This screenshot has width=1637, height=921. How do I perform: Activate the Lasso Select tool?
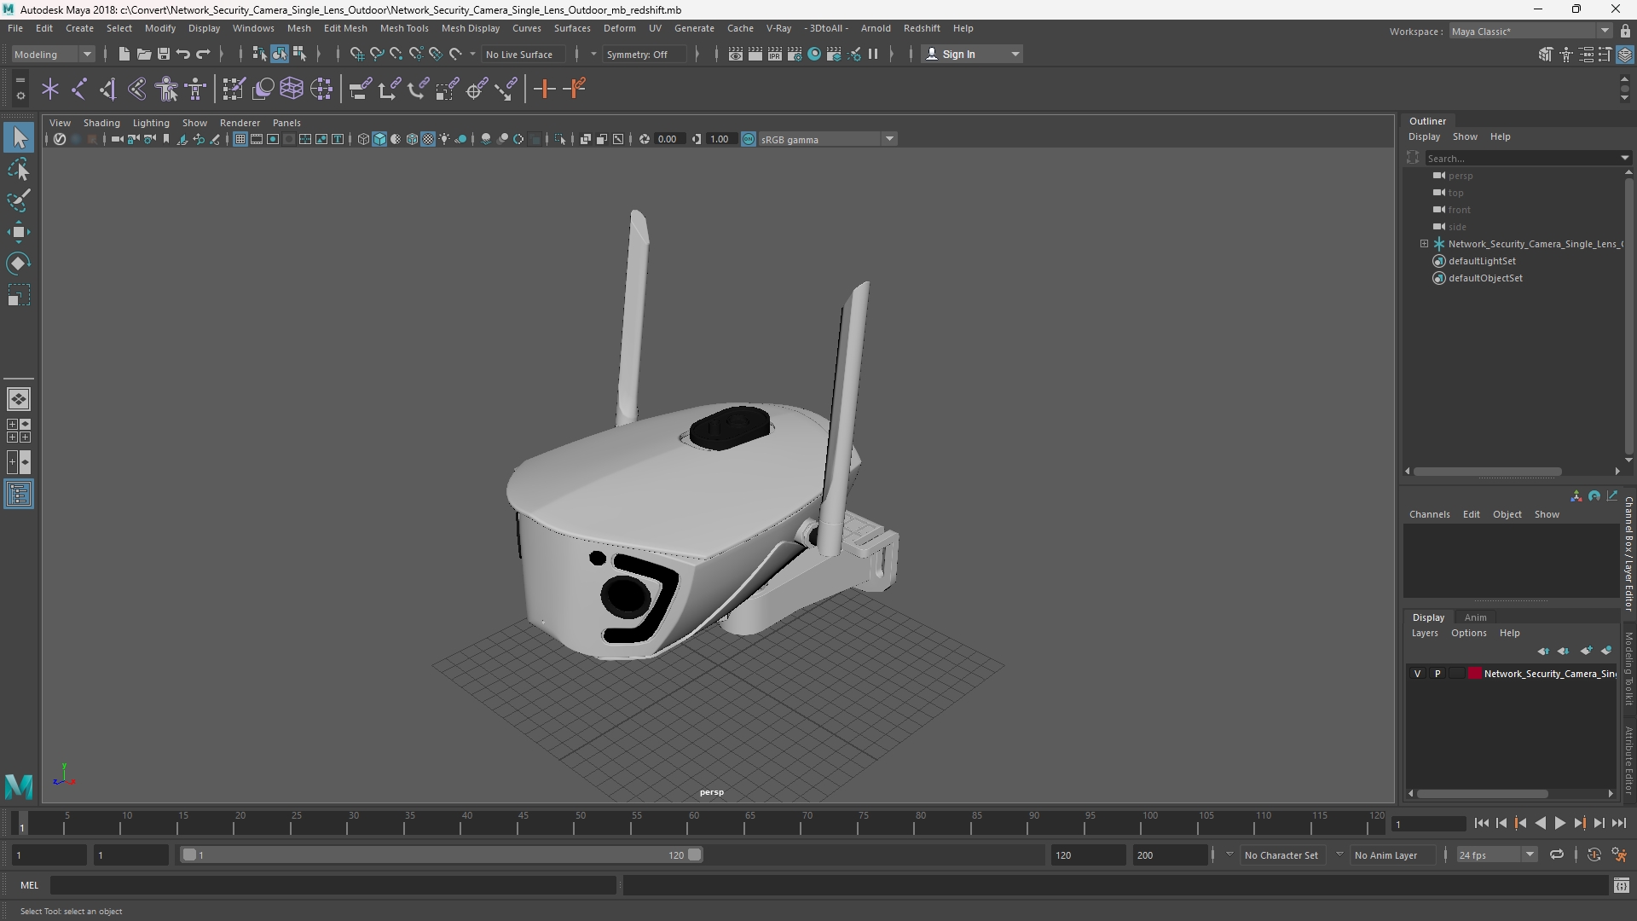click(19, 169)
